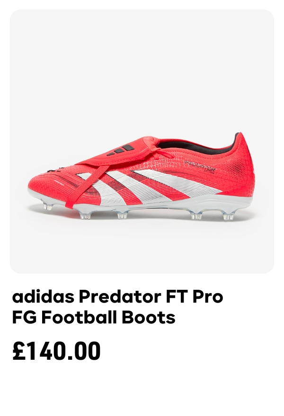The height and width of the screenshot is (416, 284).
Task: Click the middle studs under the boot
Action: coord(122,215)
